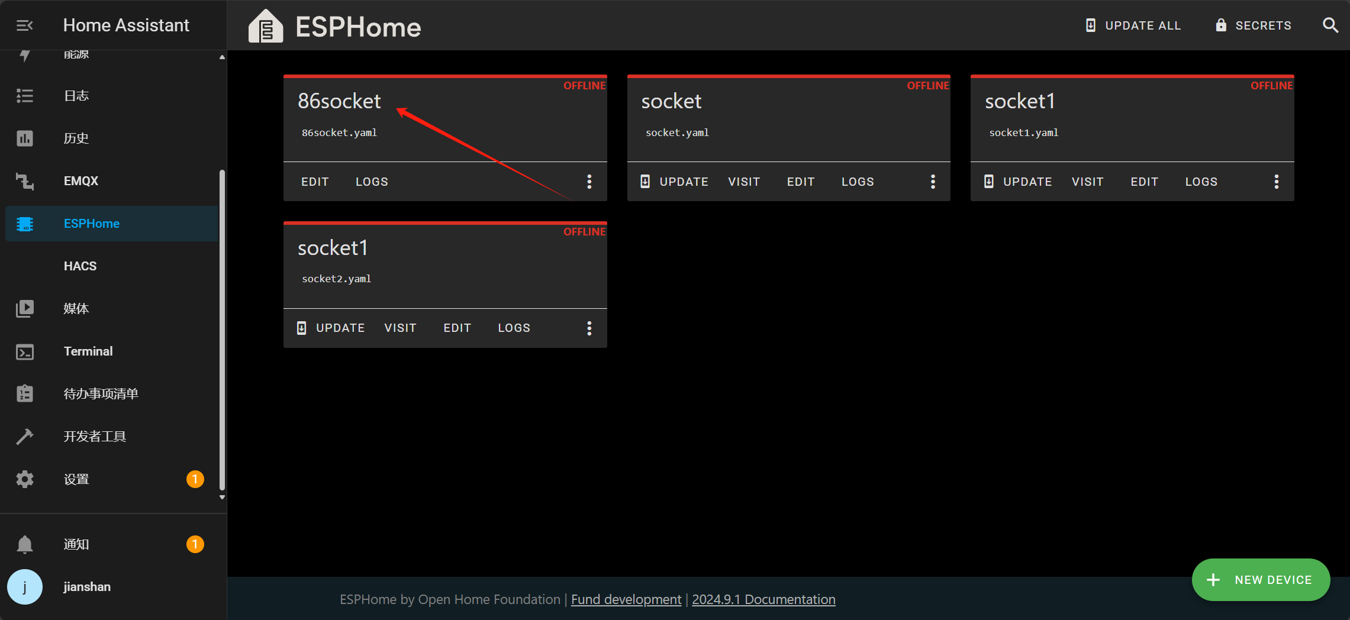Click EDIT on the socket1.yaml card

coord(1145,182)
